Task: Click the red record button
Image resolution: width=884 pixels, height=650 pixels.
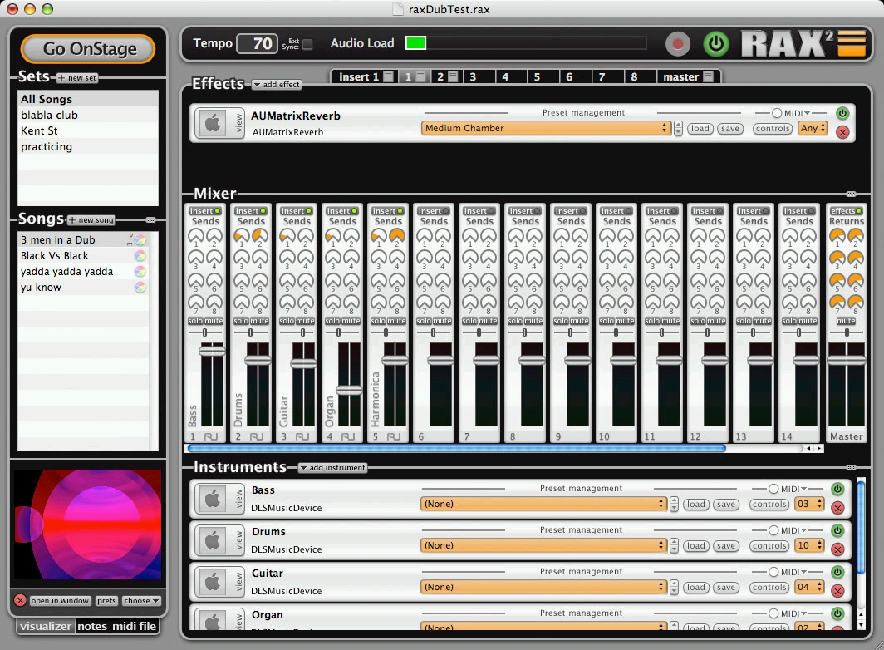Action: (x=678, y=44)
